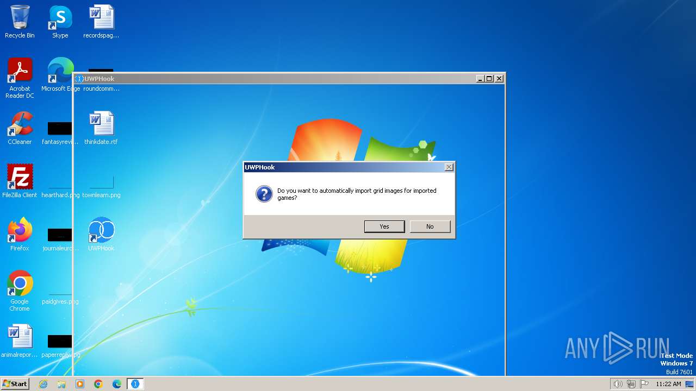Screen dimensions: 696x391
Task: Launch Firefox desktop shortcut
Action: 20,235
